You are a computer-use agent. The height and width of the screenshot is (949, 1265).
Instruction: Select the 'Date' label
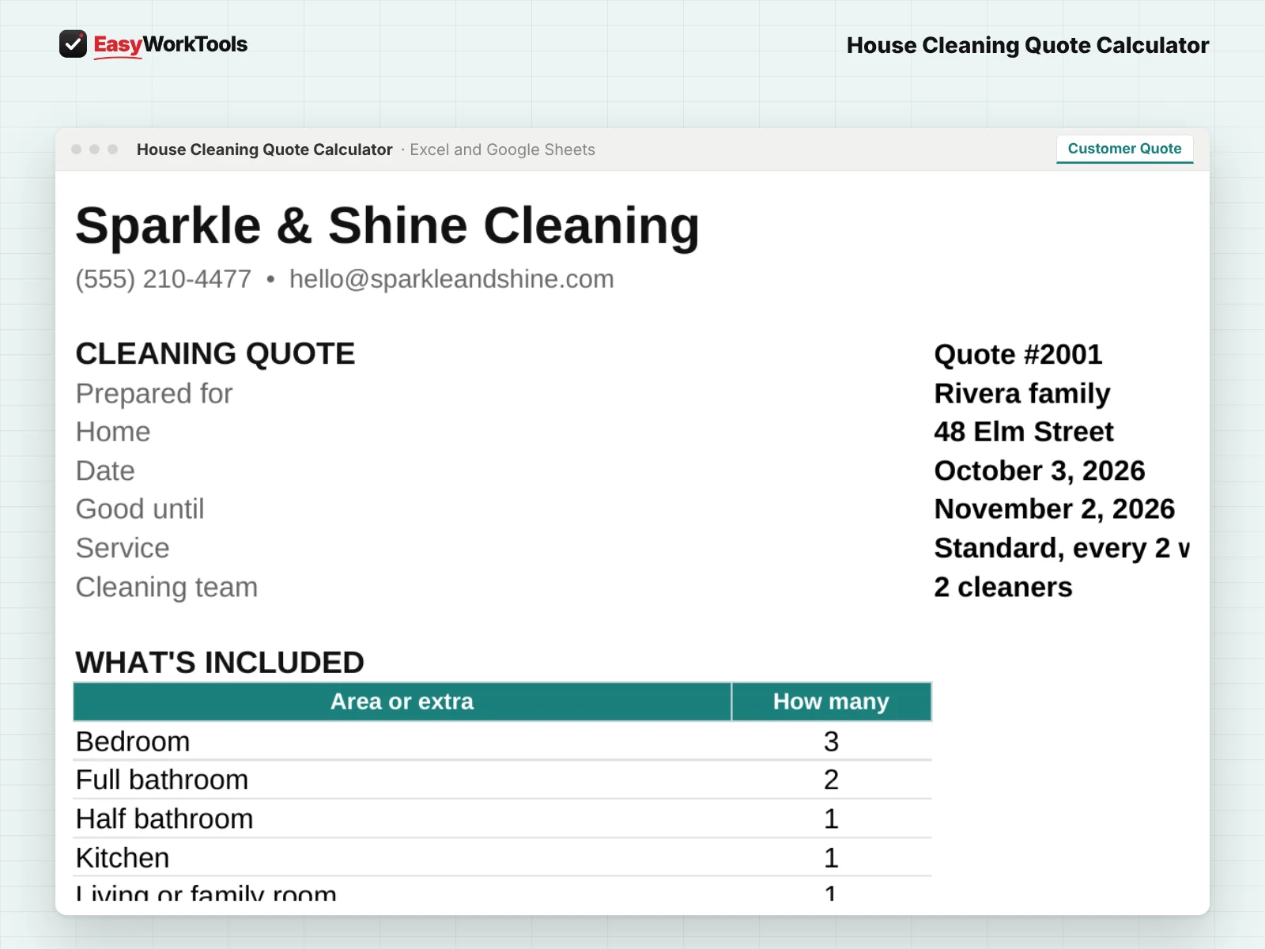click(x=105, y=471)
